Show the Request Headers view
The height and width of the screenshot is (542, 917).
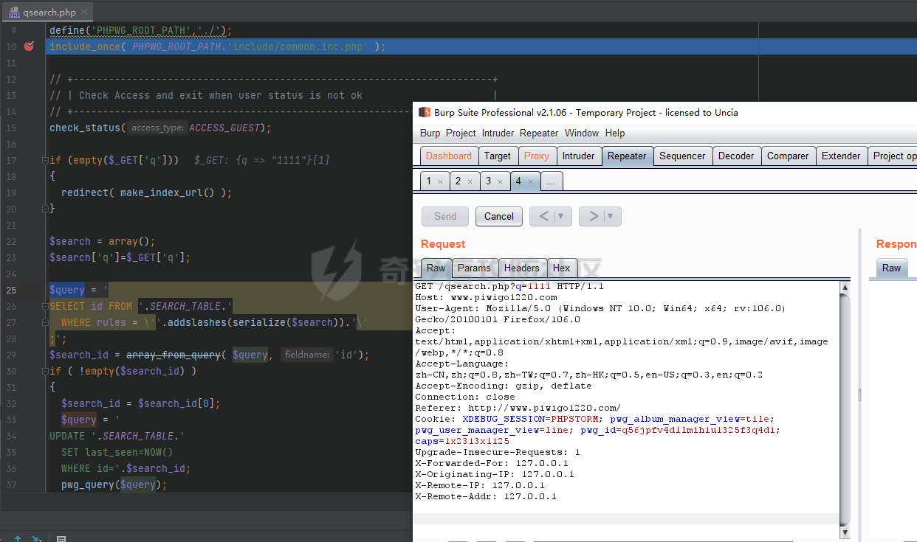(x=521, y=268)
